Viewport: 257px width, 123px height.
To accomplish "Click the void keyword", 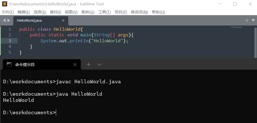I will click(72, 35).
